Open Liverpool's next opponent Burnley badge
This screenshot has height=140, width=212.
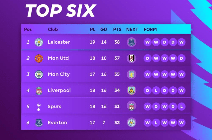click(131, 90)
